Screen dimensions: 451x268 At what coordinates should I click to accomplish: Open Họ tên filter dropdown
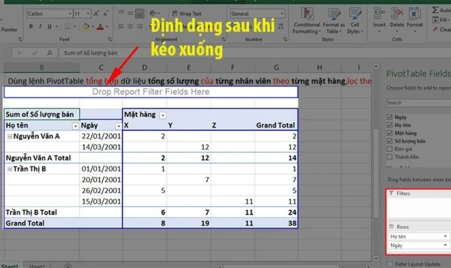[x=75, y=126]
